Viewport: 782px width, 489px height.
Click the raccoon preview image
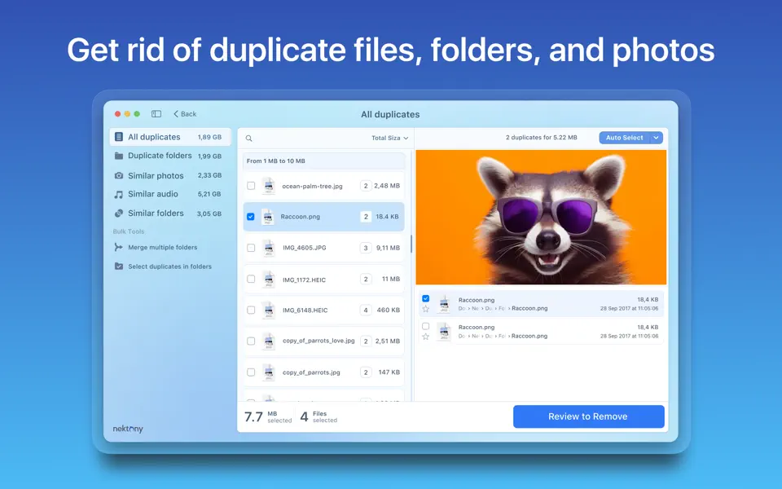coord(542,216)
